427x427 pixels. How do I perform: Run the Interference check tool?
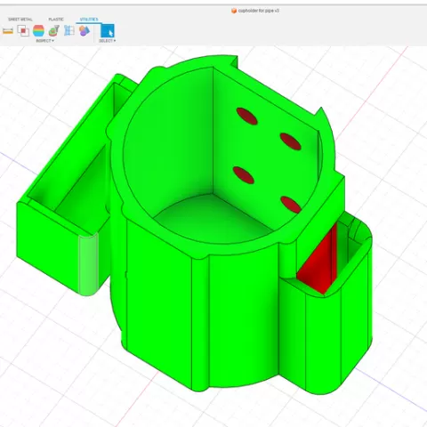tap(23, 30)
